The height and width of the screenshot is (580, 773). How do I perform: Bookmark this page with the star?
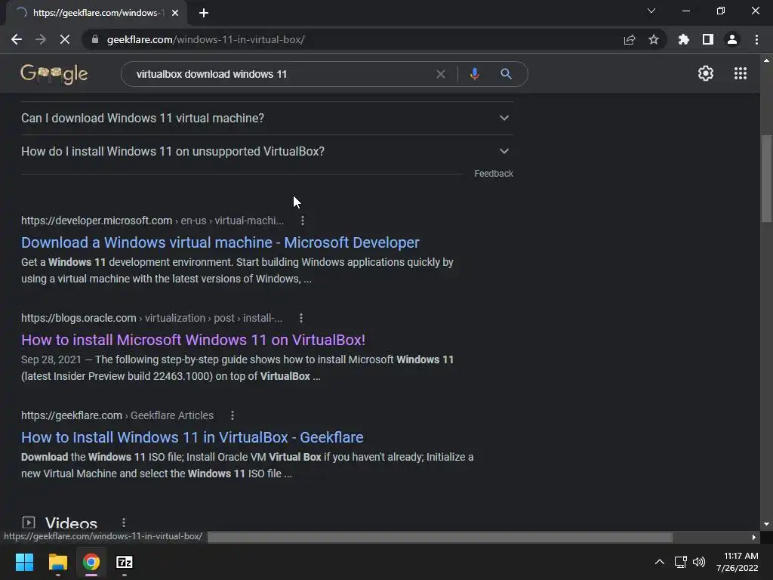point(654,39)
